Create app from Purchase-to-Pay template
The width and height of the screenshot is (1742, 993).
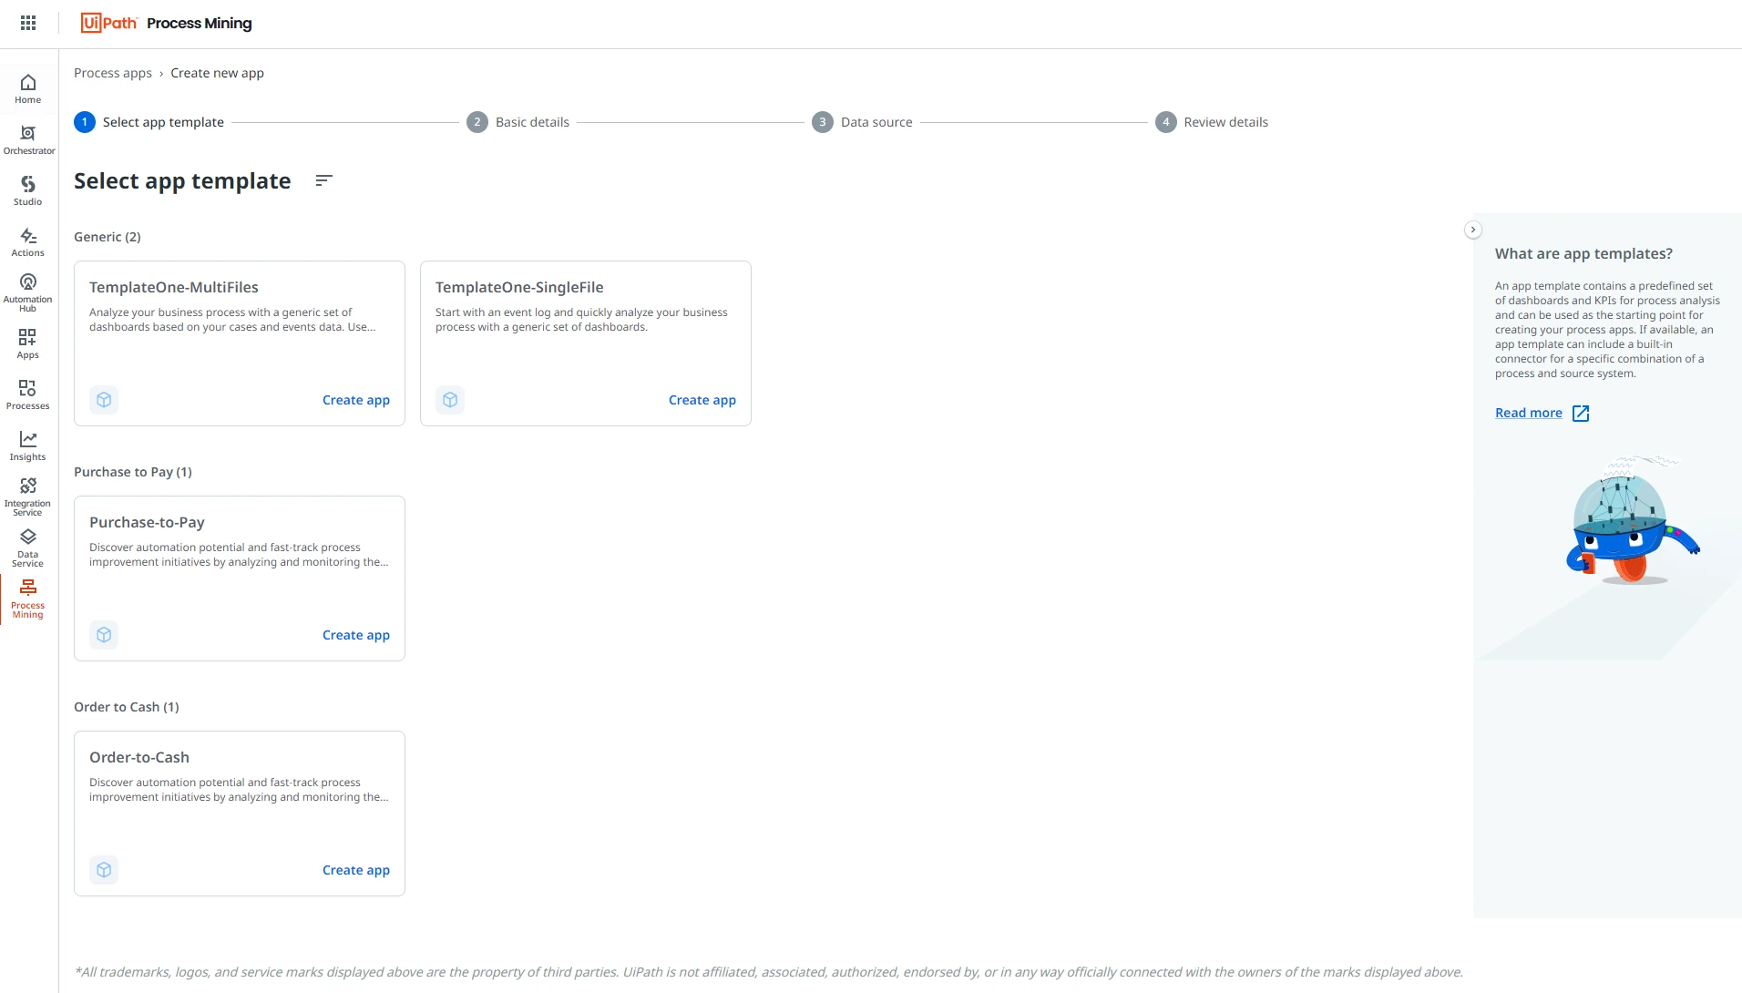click(356, 635)
